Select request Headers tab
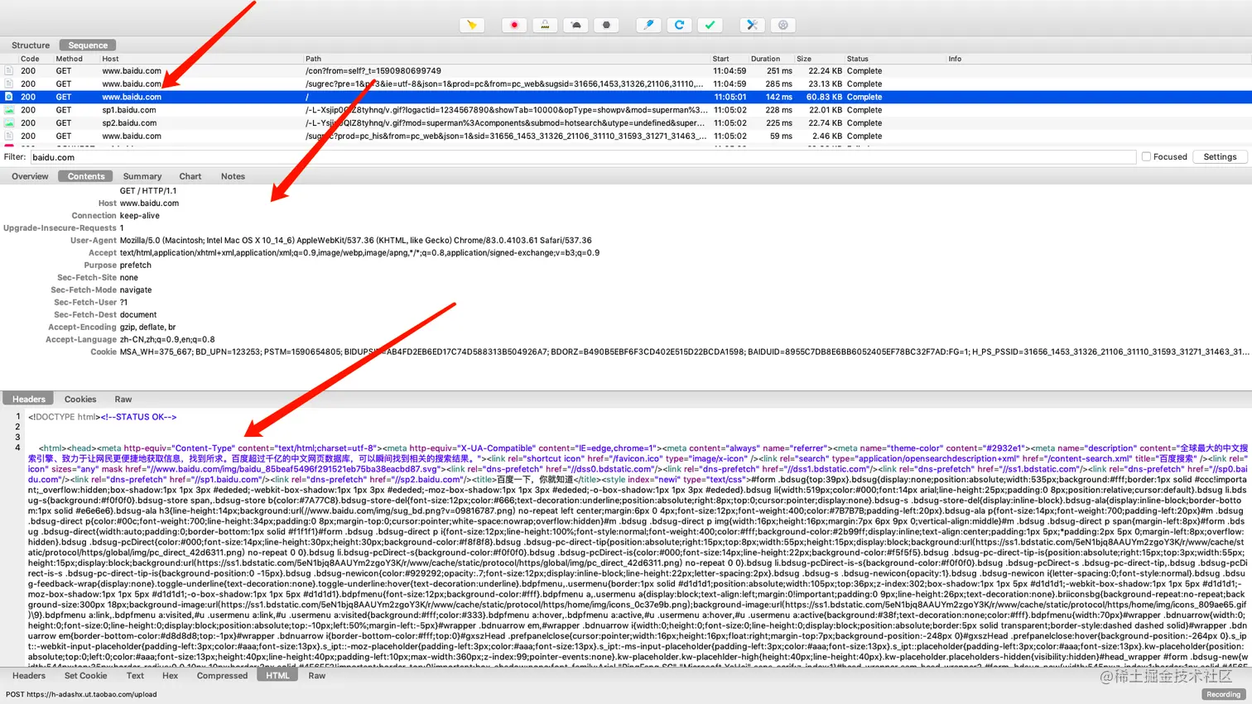 click(29, 399)
